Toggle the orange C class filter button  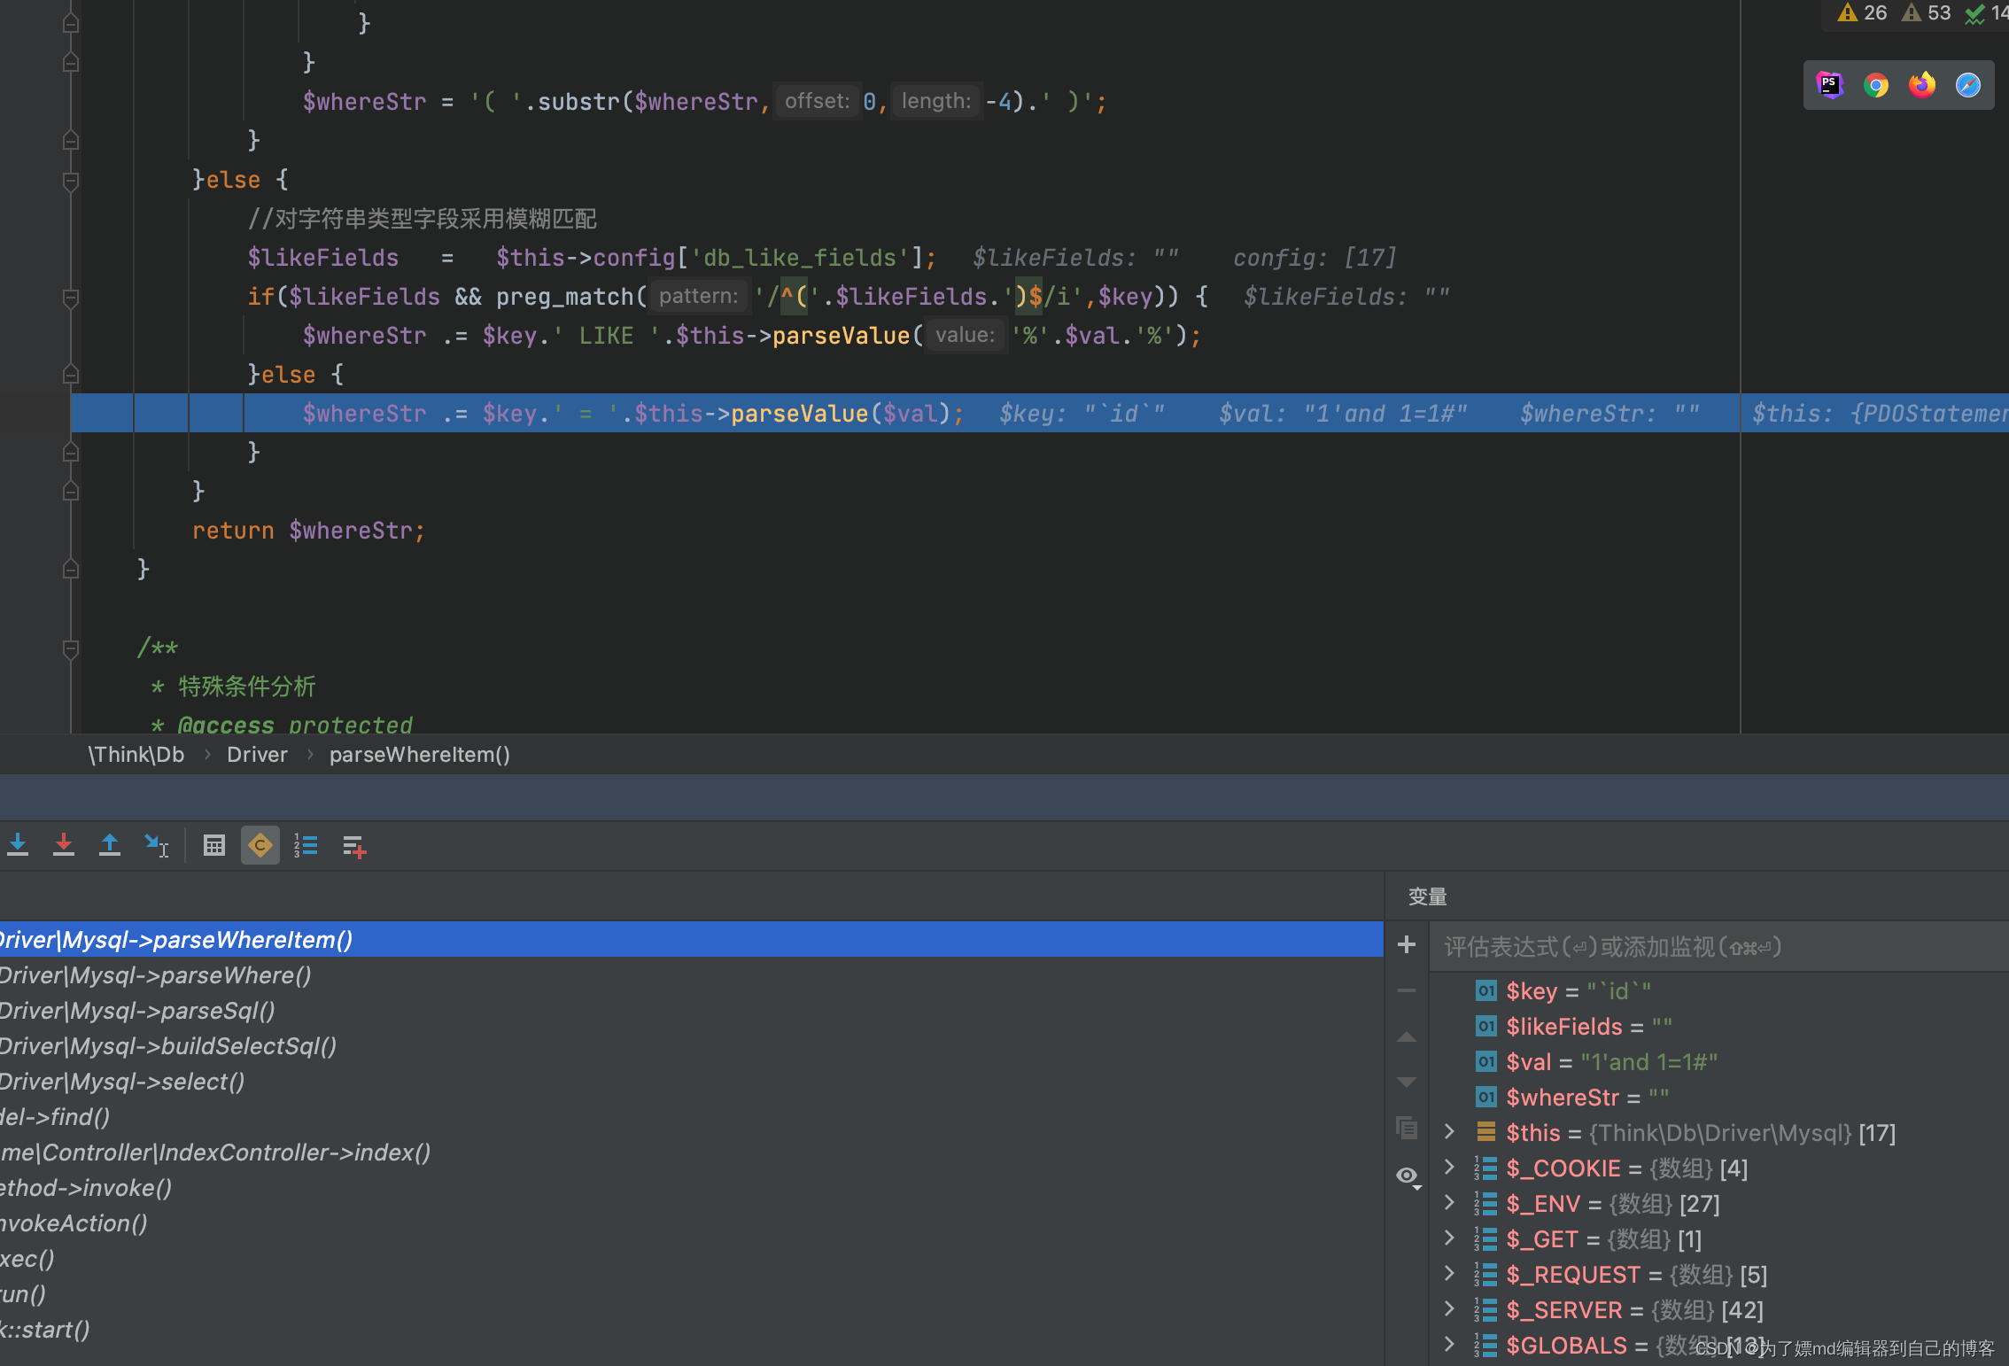260,845
